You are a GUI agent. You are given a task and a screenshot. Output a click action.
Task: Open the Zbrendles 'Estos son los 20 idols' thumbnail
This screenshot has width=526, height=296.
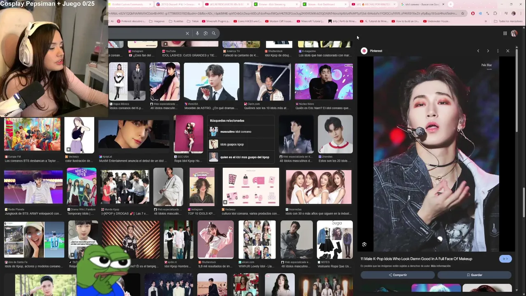(335, 134)
